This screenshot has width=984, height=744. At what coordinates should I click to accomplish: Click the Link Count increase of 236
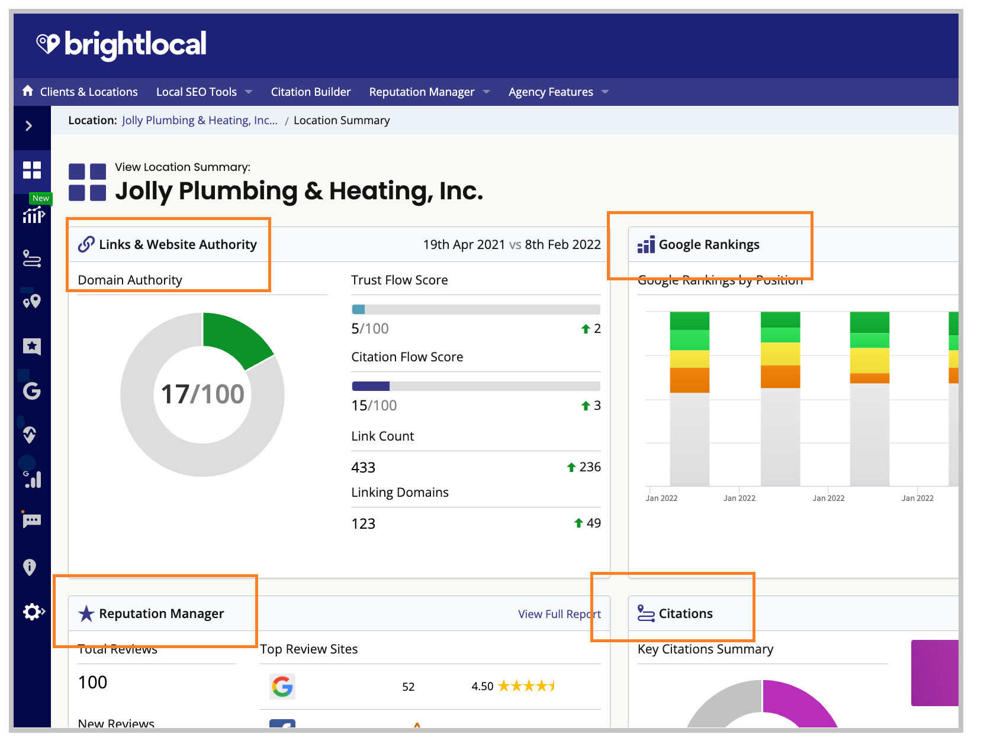pyautogui.click(x=584, y=467)
